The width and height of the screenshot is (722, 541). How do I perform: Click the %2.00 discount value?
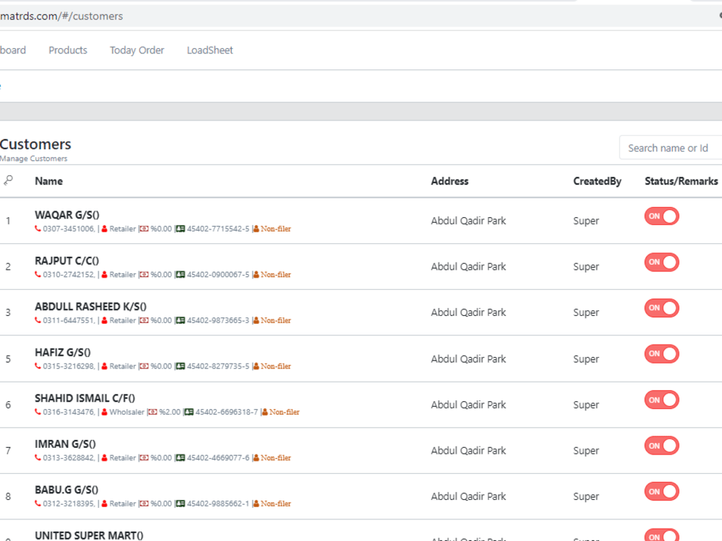point(170,412)
